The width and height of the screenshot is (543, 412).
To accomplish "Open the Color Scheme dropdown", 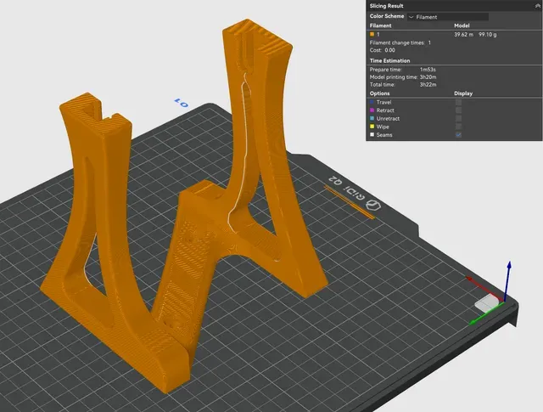I will pyautogui.click(x=448, y=17).
